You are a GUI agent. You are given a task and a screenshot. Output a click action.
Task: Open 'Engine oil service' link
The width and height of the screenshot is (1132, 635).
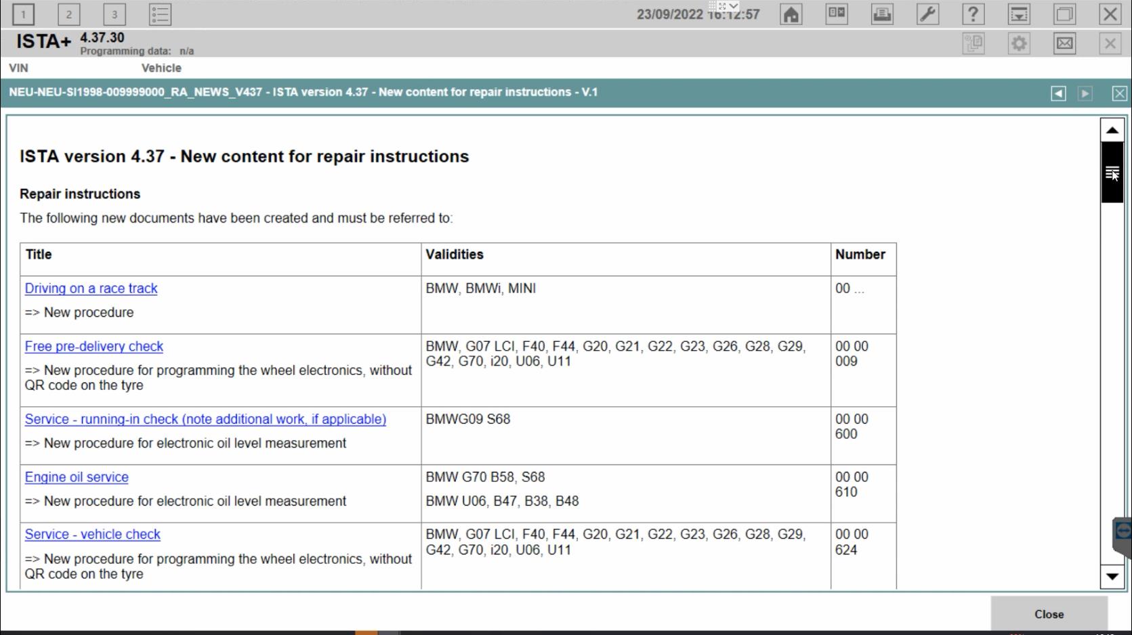[x=77, y=477]
